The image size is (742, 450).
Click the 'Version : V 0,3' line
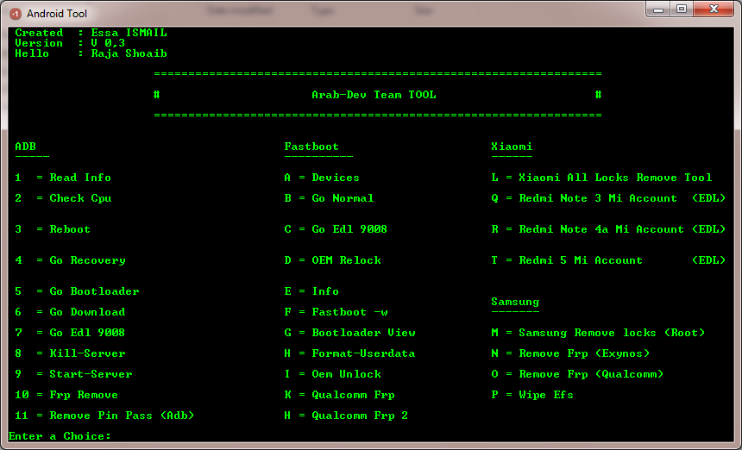coord(70,43)
